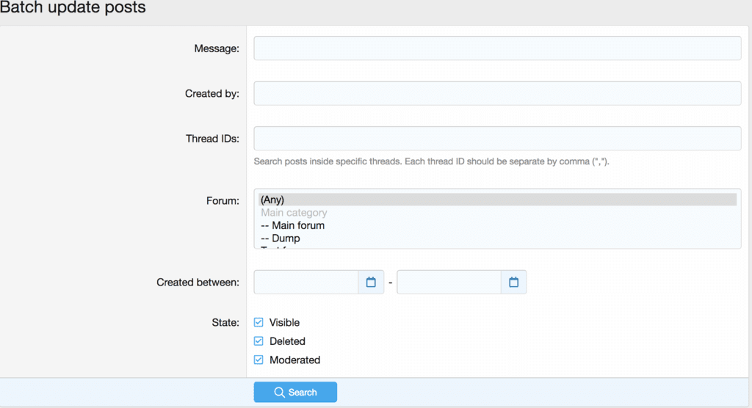
Task: Open the start date calendar picker
Action: coord(371,283)
